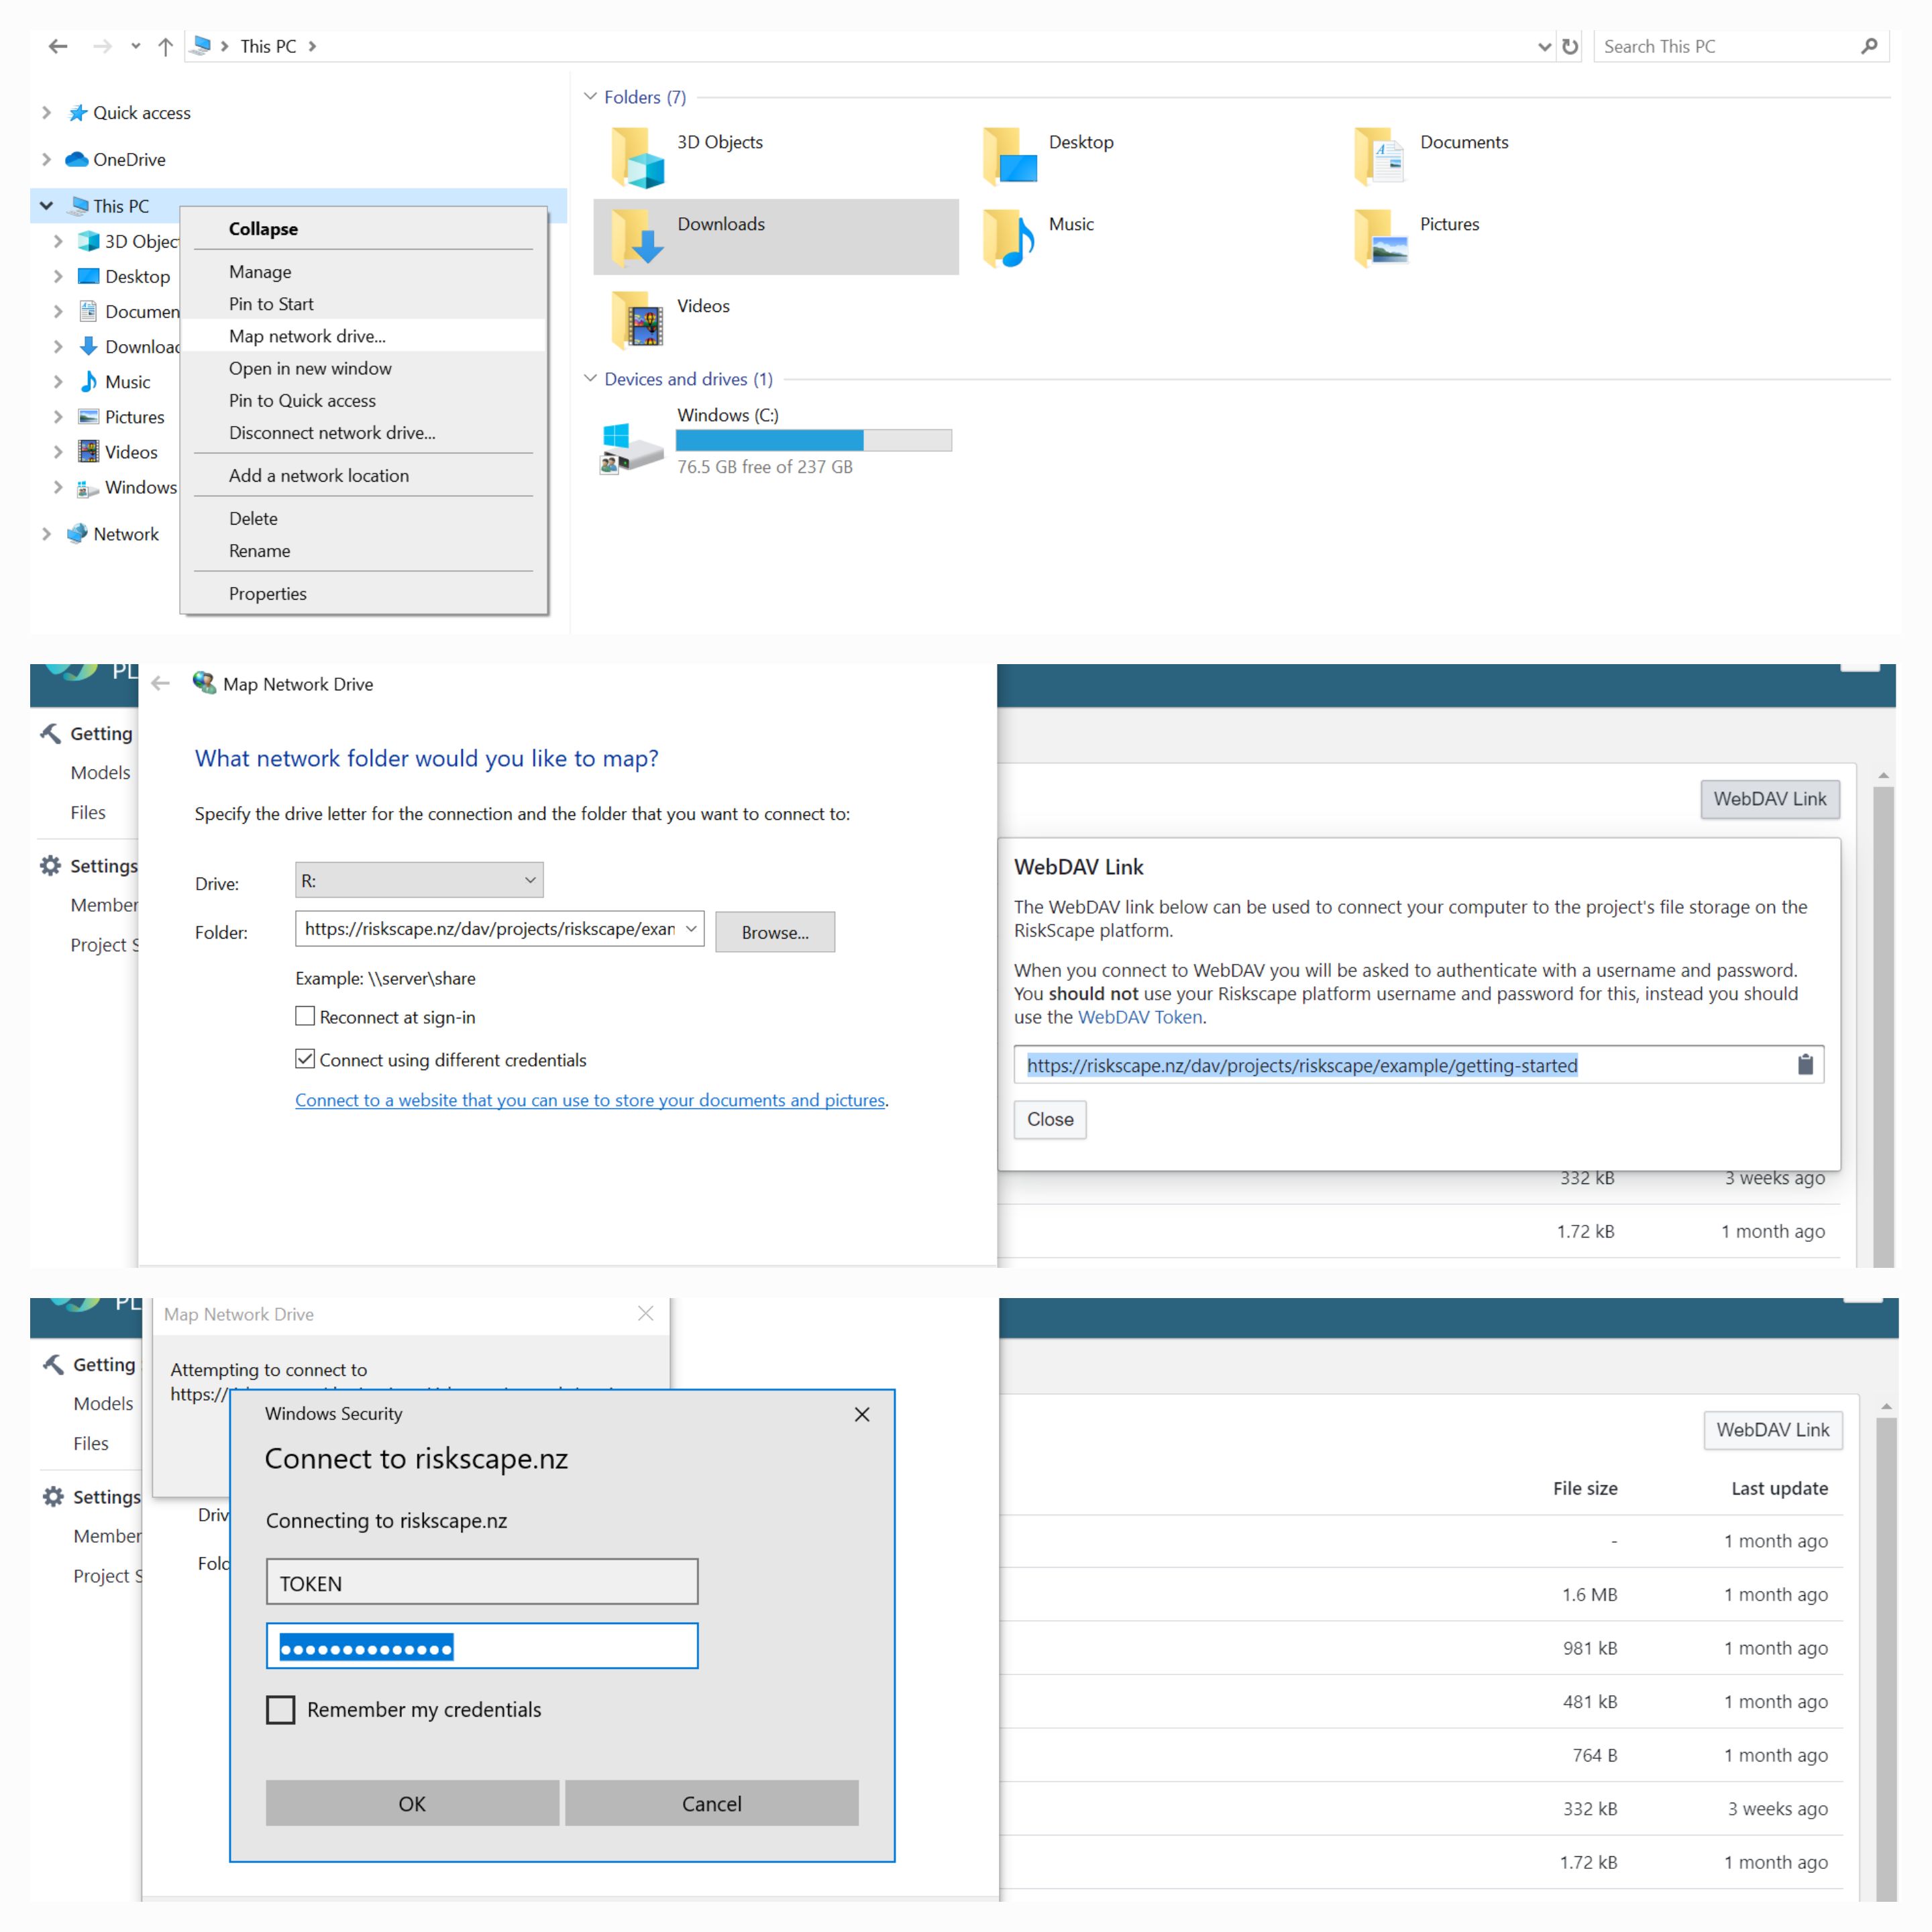This screenshot has height=1932, width=1932.
Task: Confirm credentials with OK button
Action: tap(412, 1803)
